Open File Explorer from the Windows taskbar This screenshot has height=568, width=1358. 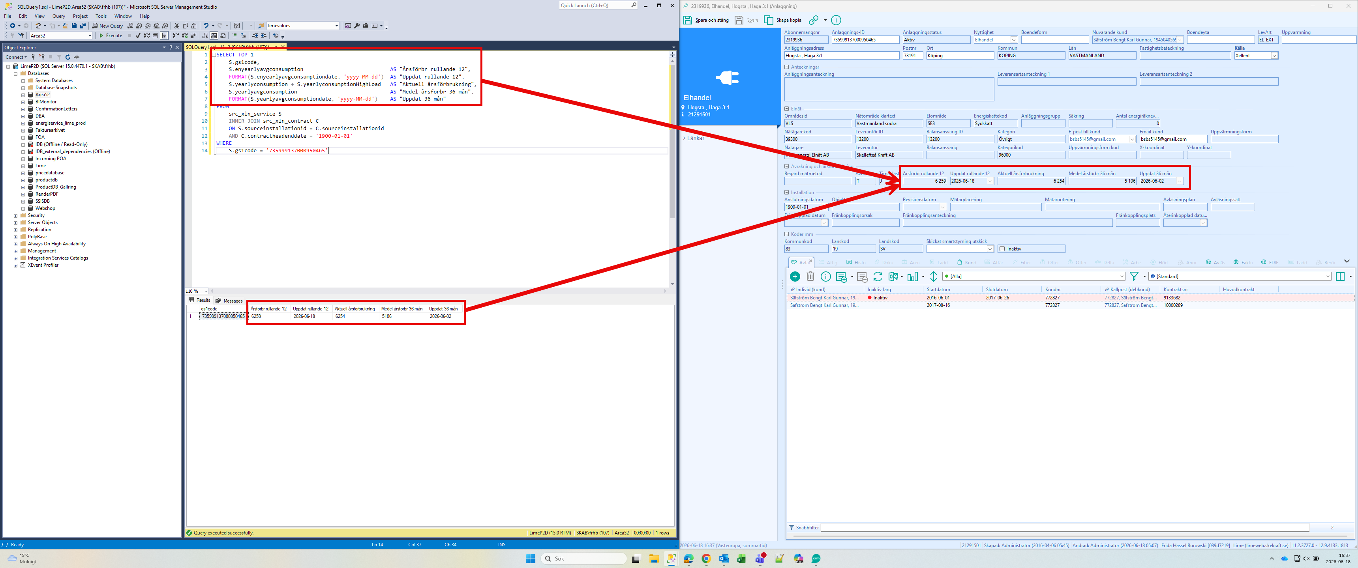click(x=654, y=559)
